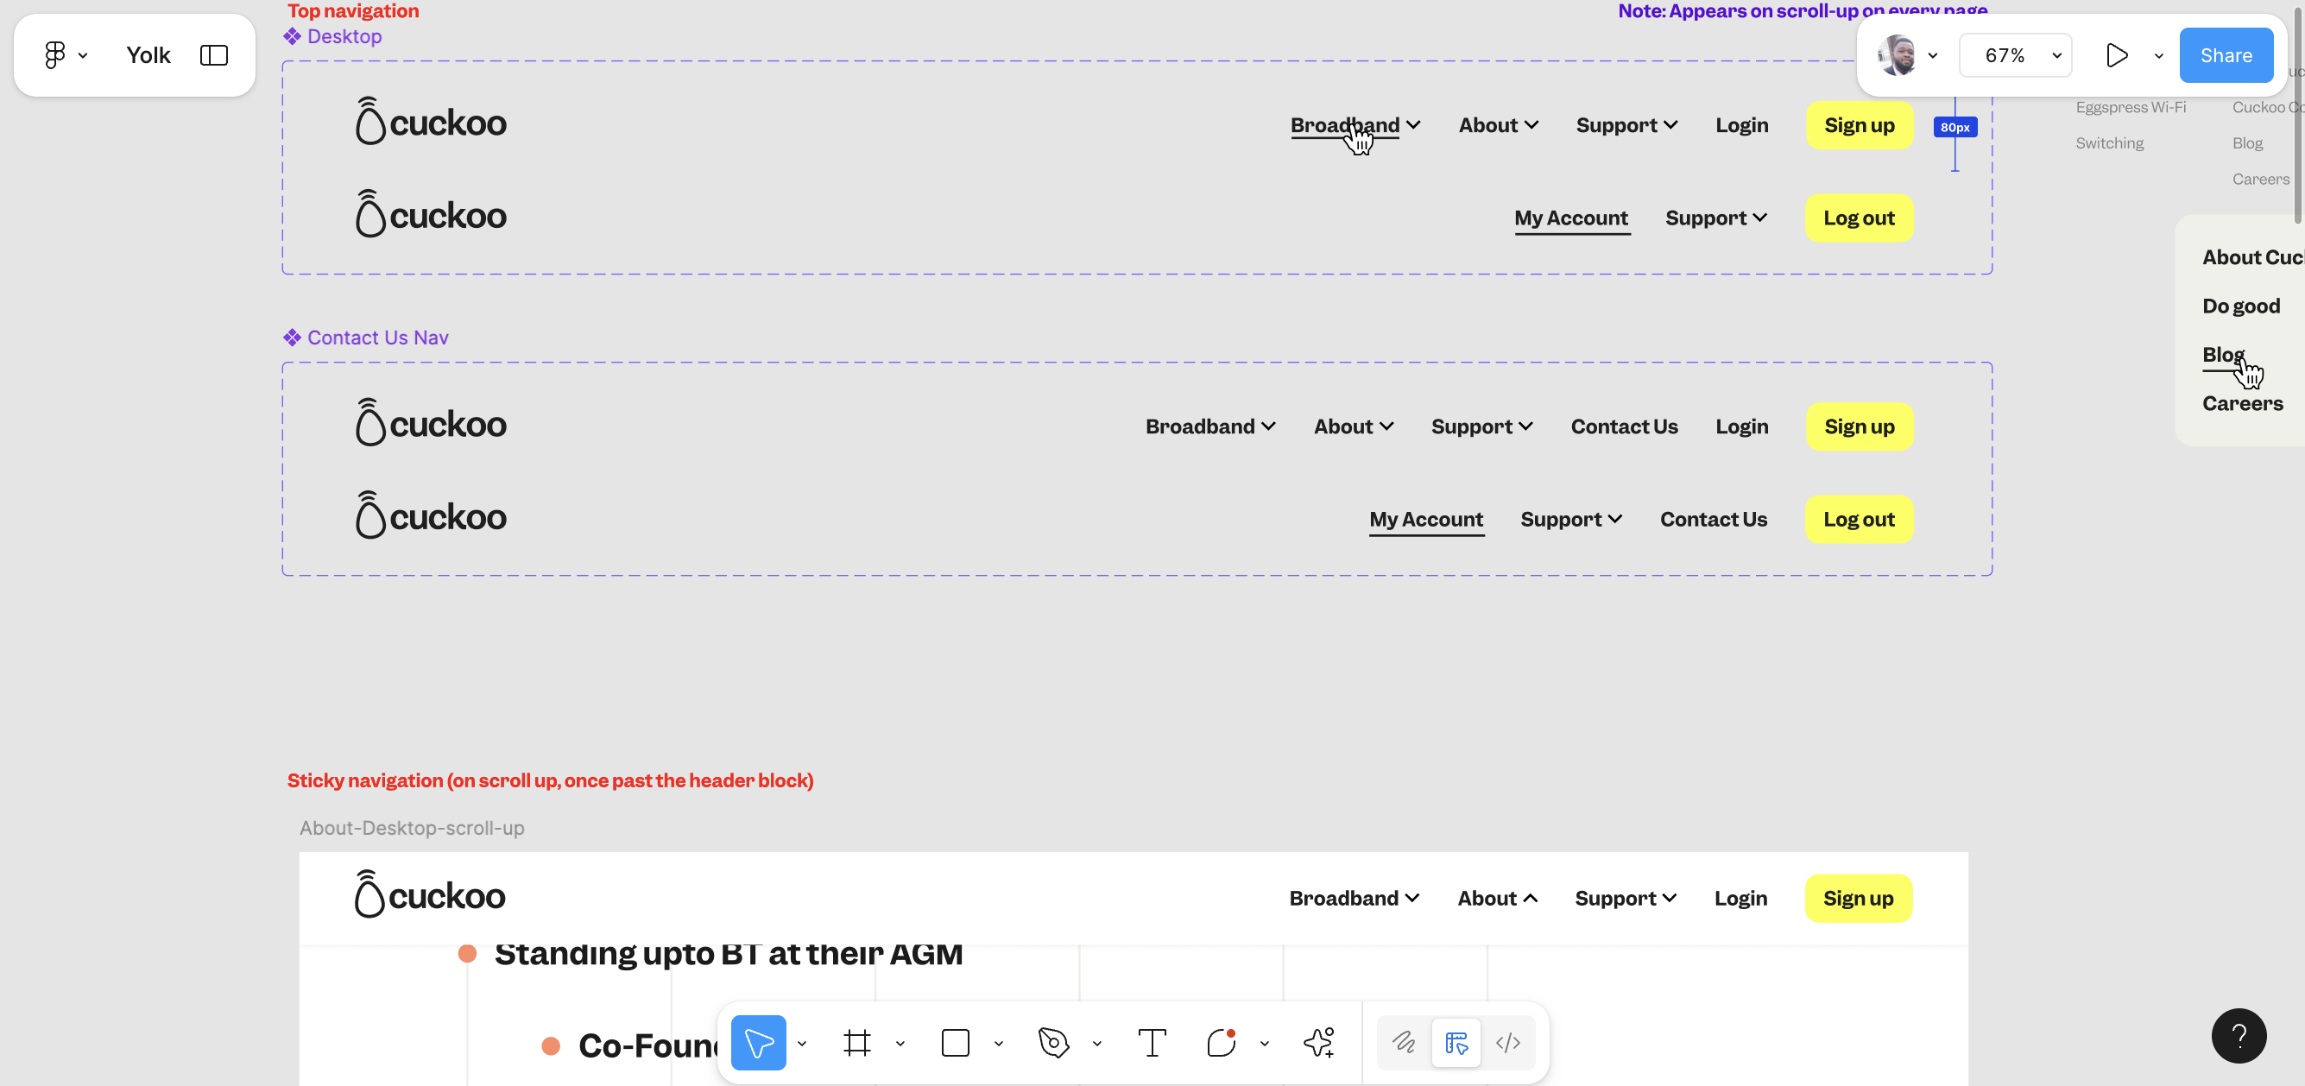Select the Frame tool
The width and height of the screenshot is (2305, 1086).
[856, 1042]
